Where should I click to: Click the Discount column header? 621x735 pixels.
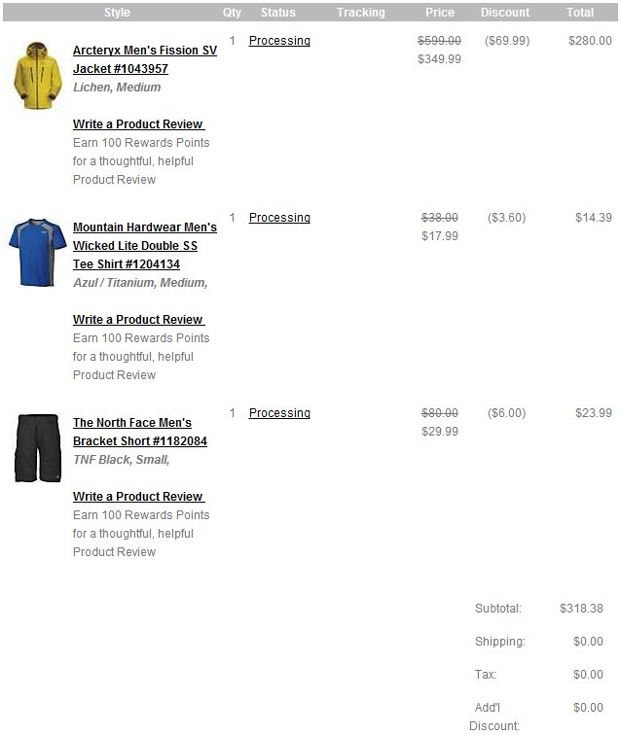pyautogui.click(x=504, y=13)
